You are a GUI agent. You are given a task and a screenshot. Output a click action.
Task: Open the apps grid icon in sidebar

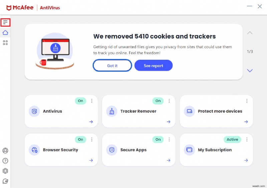point(5,43)
